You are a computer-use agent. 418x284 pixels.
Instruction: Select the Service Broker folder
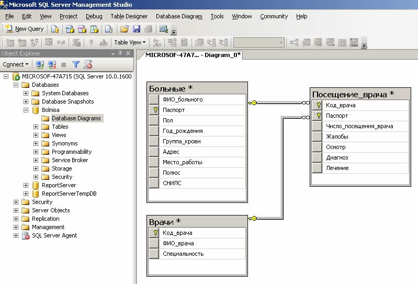(x=70, y=160)
